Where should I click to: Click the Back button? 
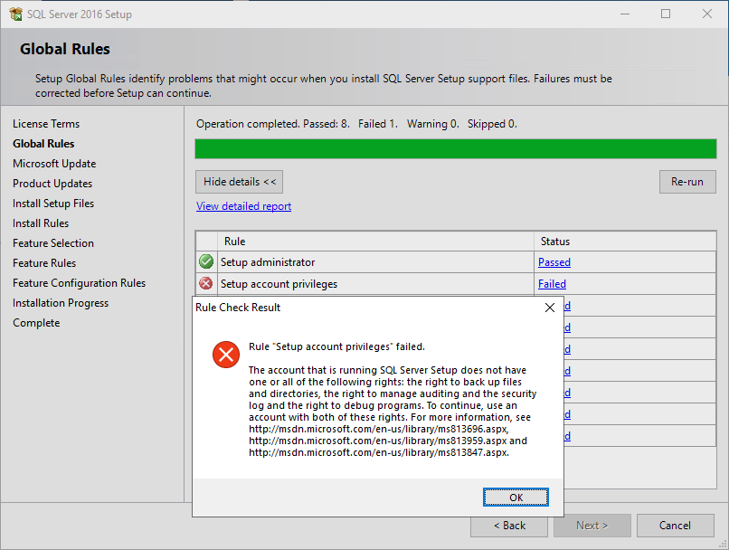pyautogui.click(x=509, y=526)
